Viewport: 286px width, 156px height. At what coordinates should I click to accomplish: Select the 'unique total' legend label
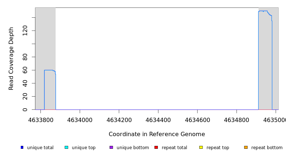pyautogui.click(x=40, y=148)
